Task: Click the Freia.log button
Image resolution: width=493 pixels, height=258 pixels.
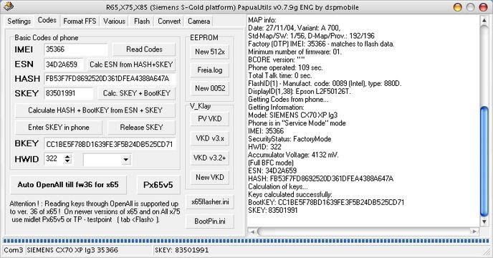Action: pos(210,70)
